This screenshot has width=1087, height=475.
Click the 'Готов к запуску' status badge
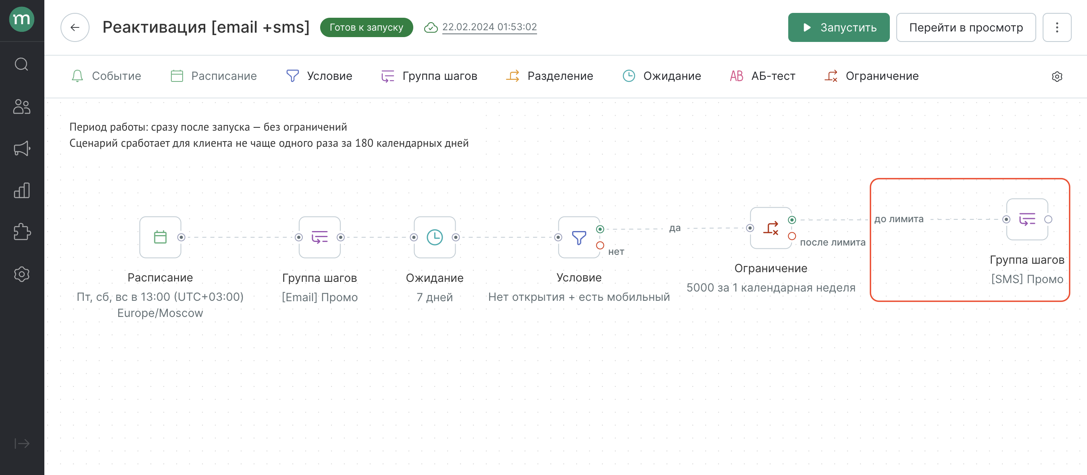(x=366, y=27)
